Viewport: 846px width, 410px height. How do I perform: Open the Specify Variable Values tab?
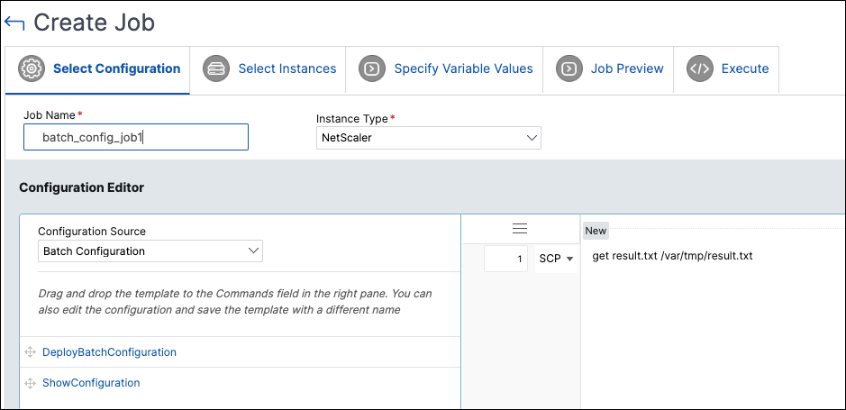click(444, 69)
